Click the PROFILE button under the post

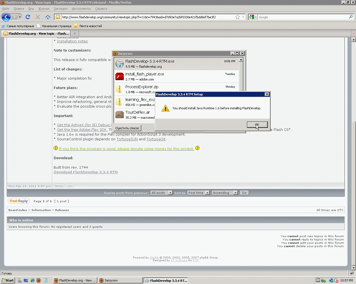point(59,186)
